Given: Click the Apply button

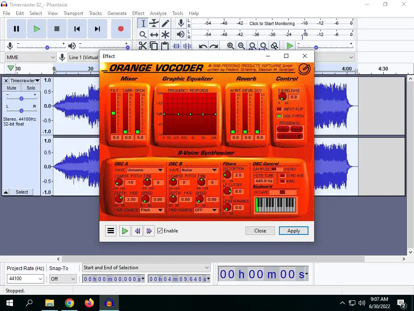Looking at the screenshot, I should 294,230.
